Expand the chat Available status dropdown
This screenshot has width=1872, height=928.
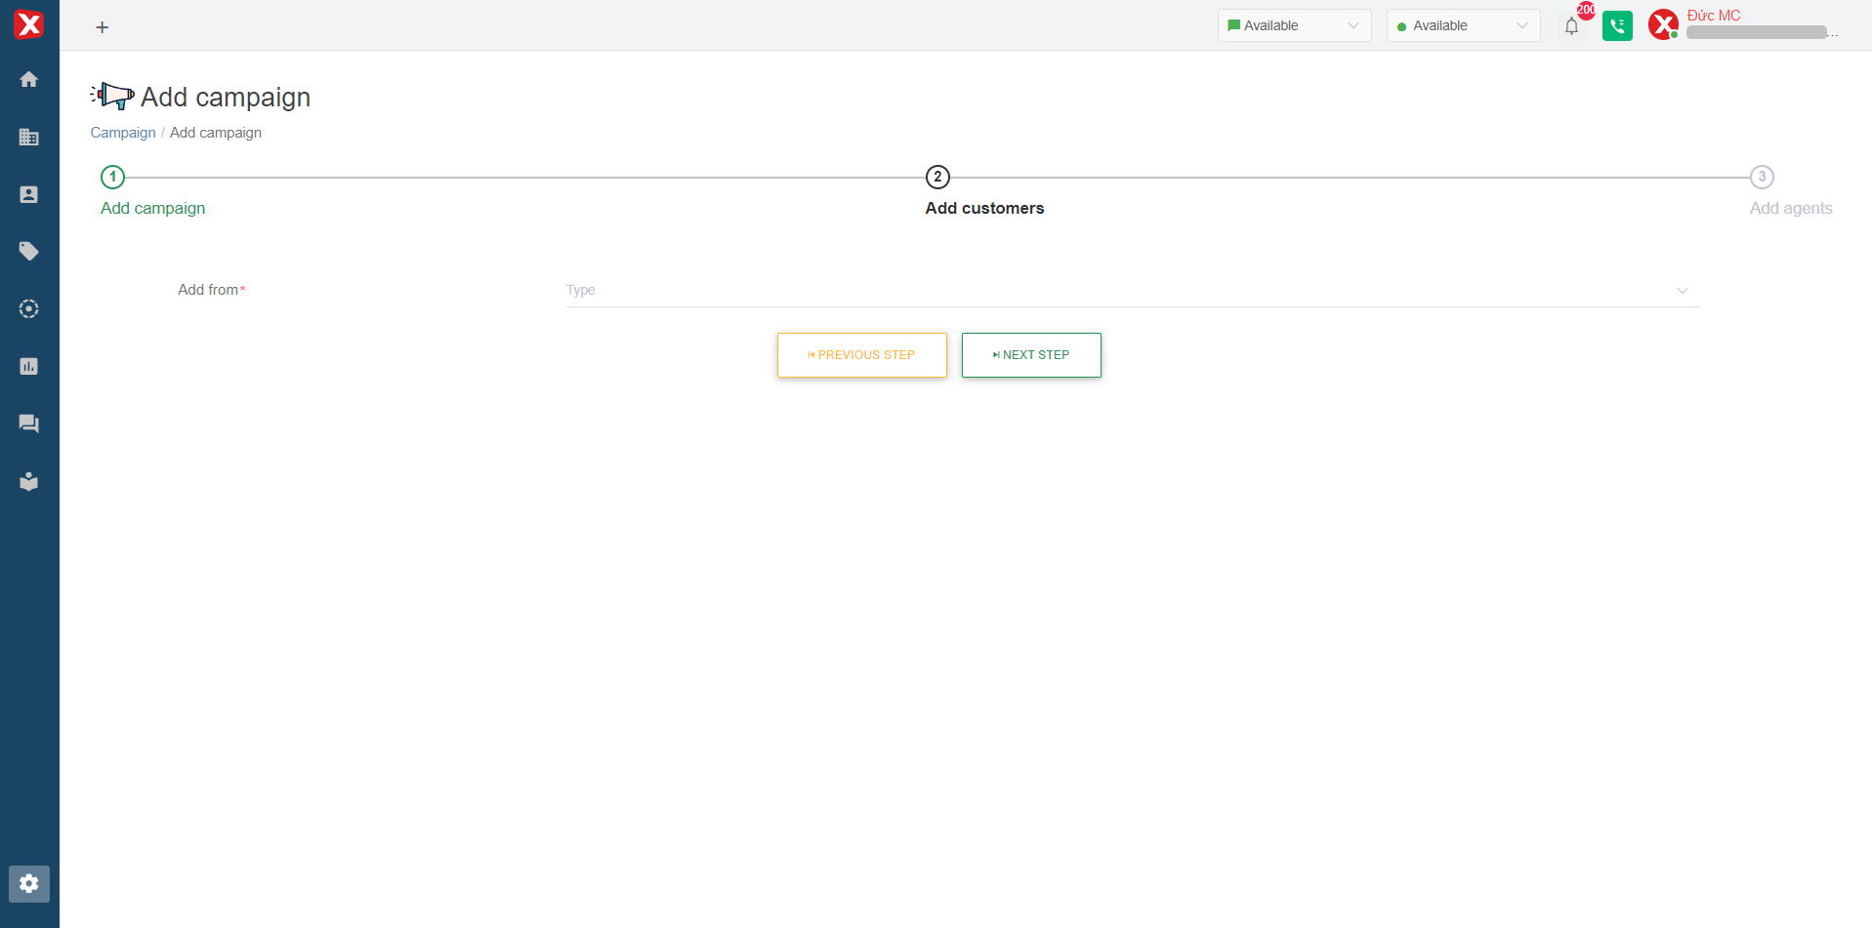coord(1293,25)
